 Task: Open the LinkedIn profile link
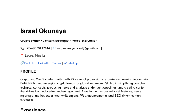[x=44, y=63]
